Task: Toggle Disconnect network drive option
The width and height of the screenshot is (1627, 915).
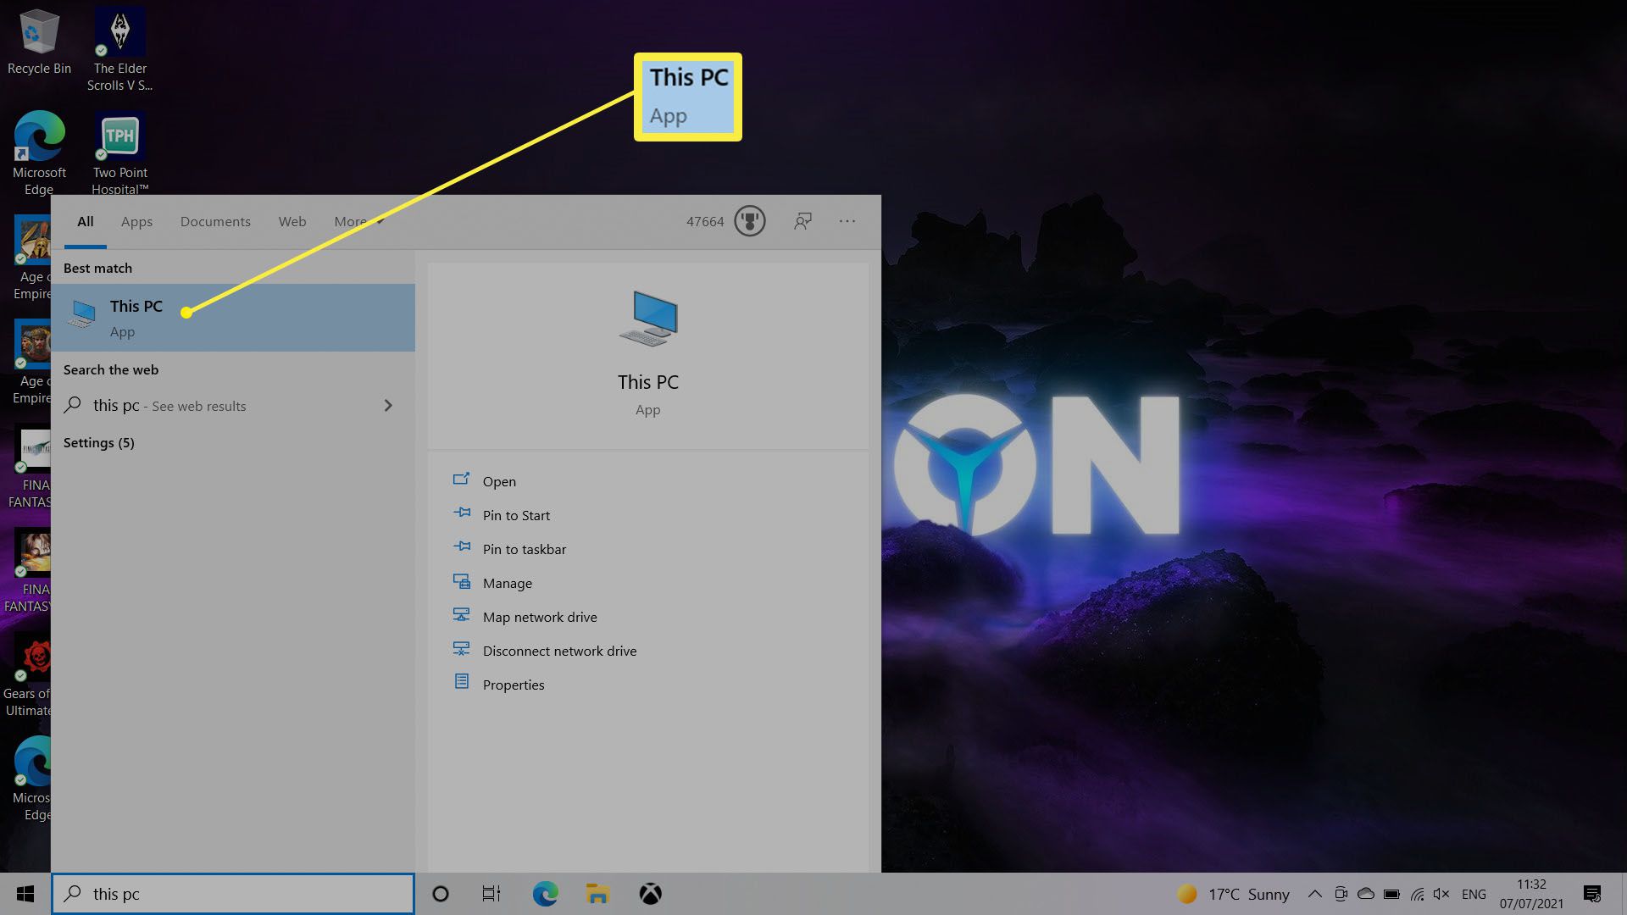Action: click(558, 650)
